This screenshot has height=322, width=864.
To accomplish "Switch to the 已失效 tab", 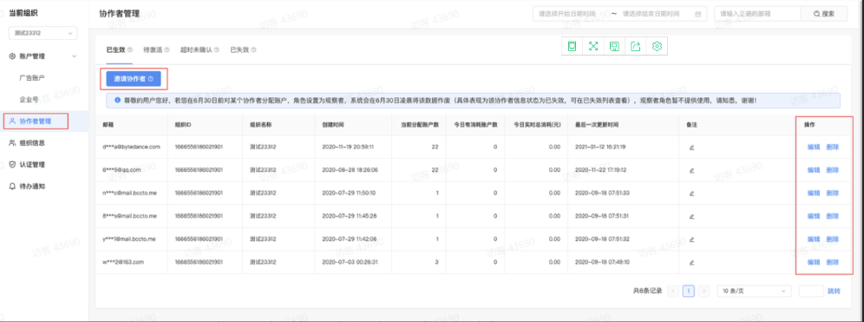I will coord(239,49).
